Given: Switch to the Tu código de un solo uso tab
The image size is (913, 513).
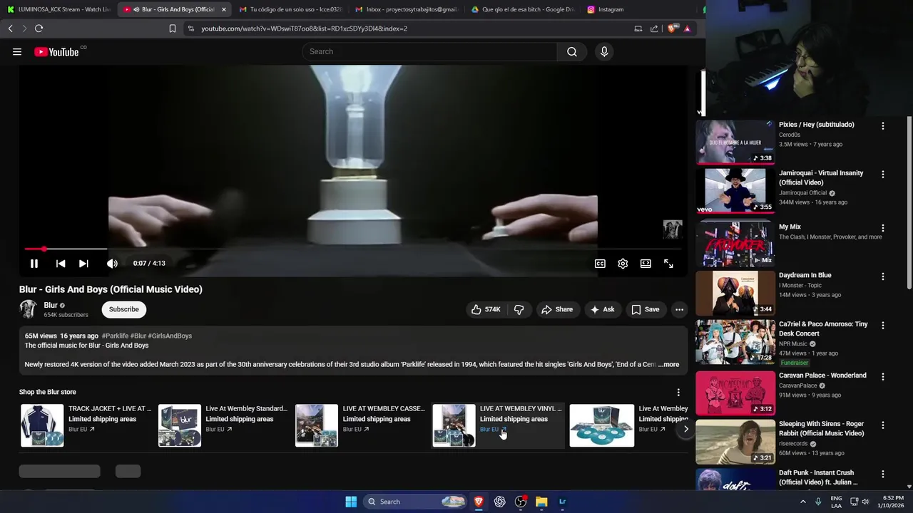Looking at the screenshot, I should [290, 9].
